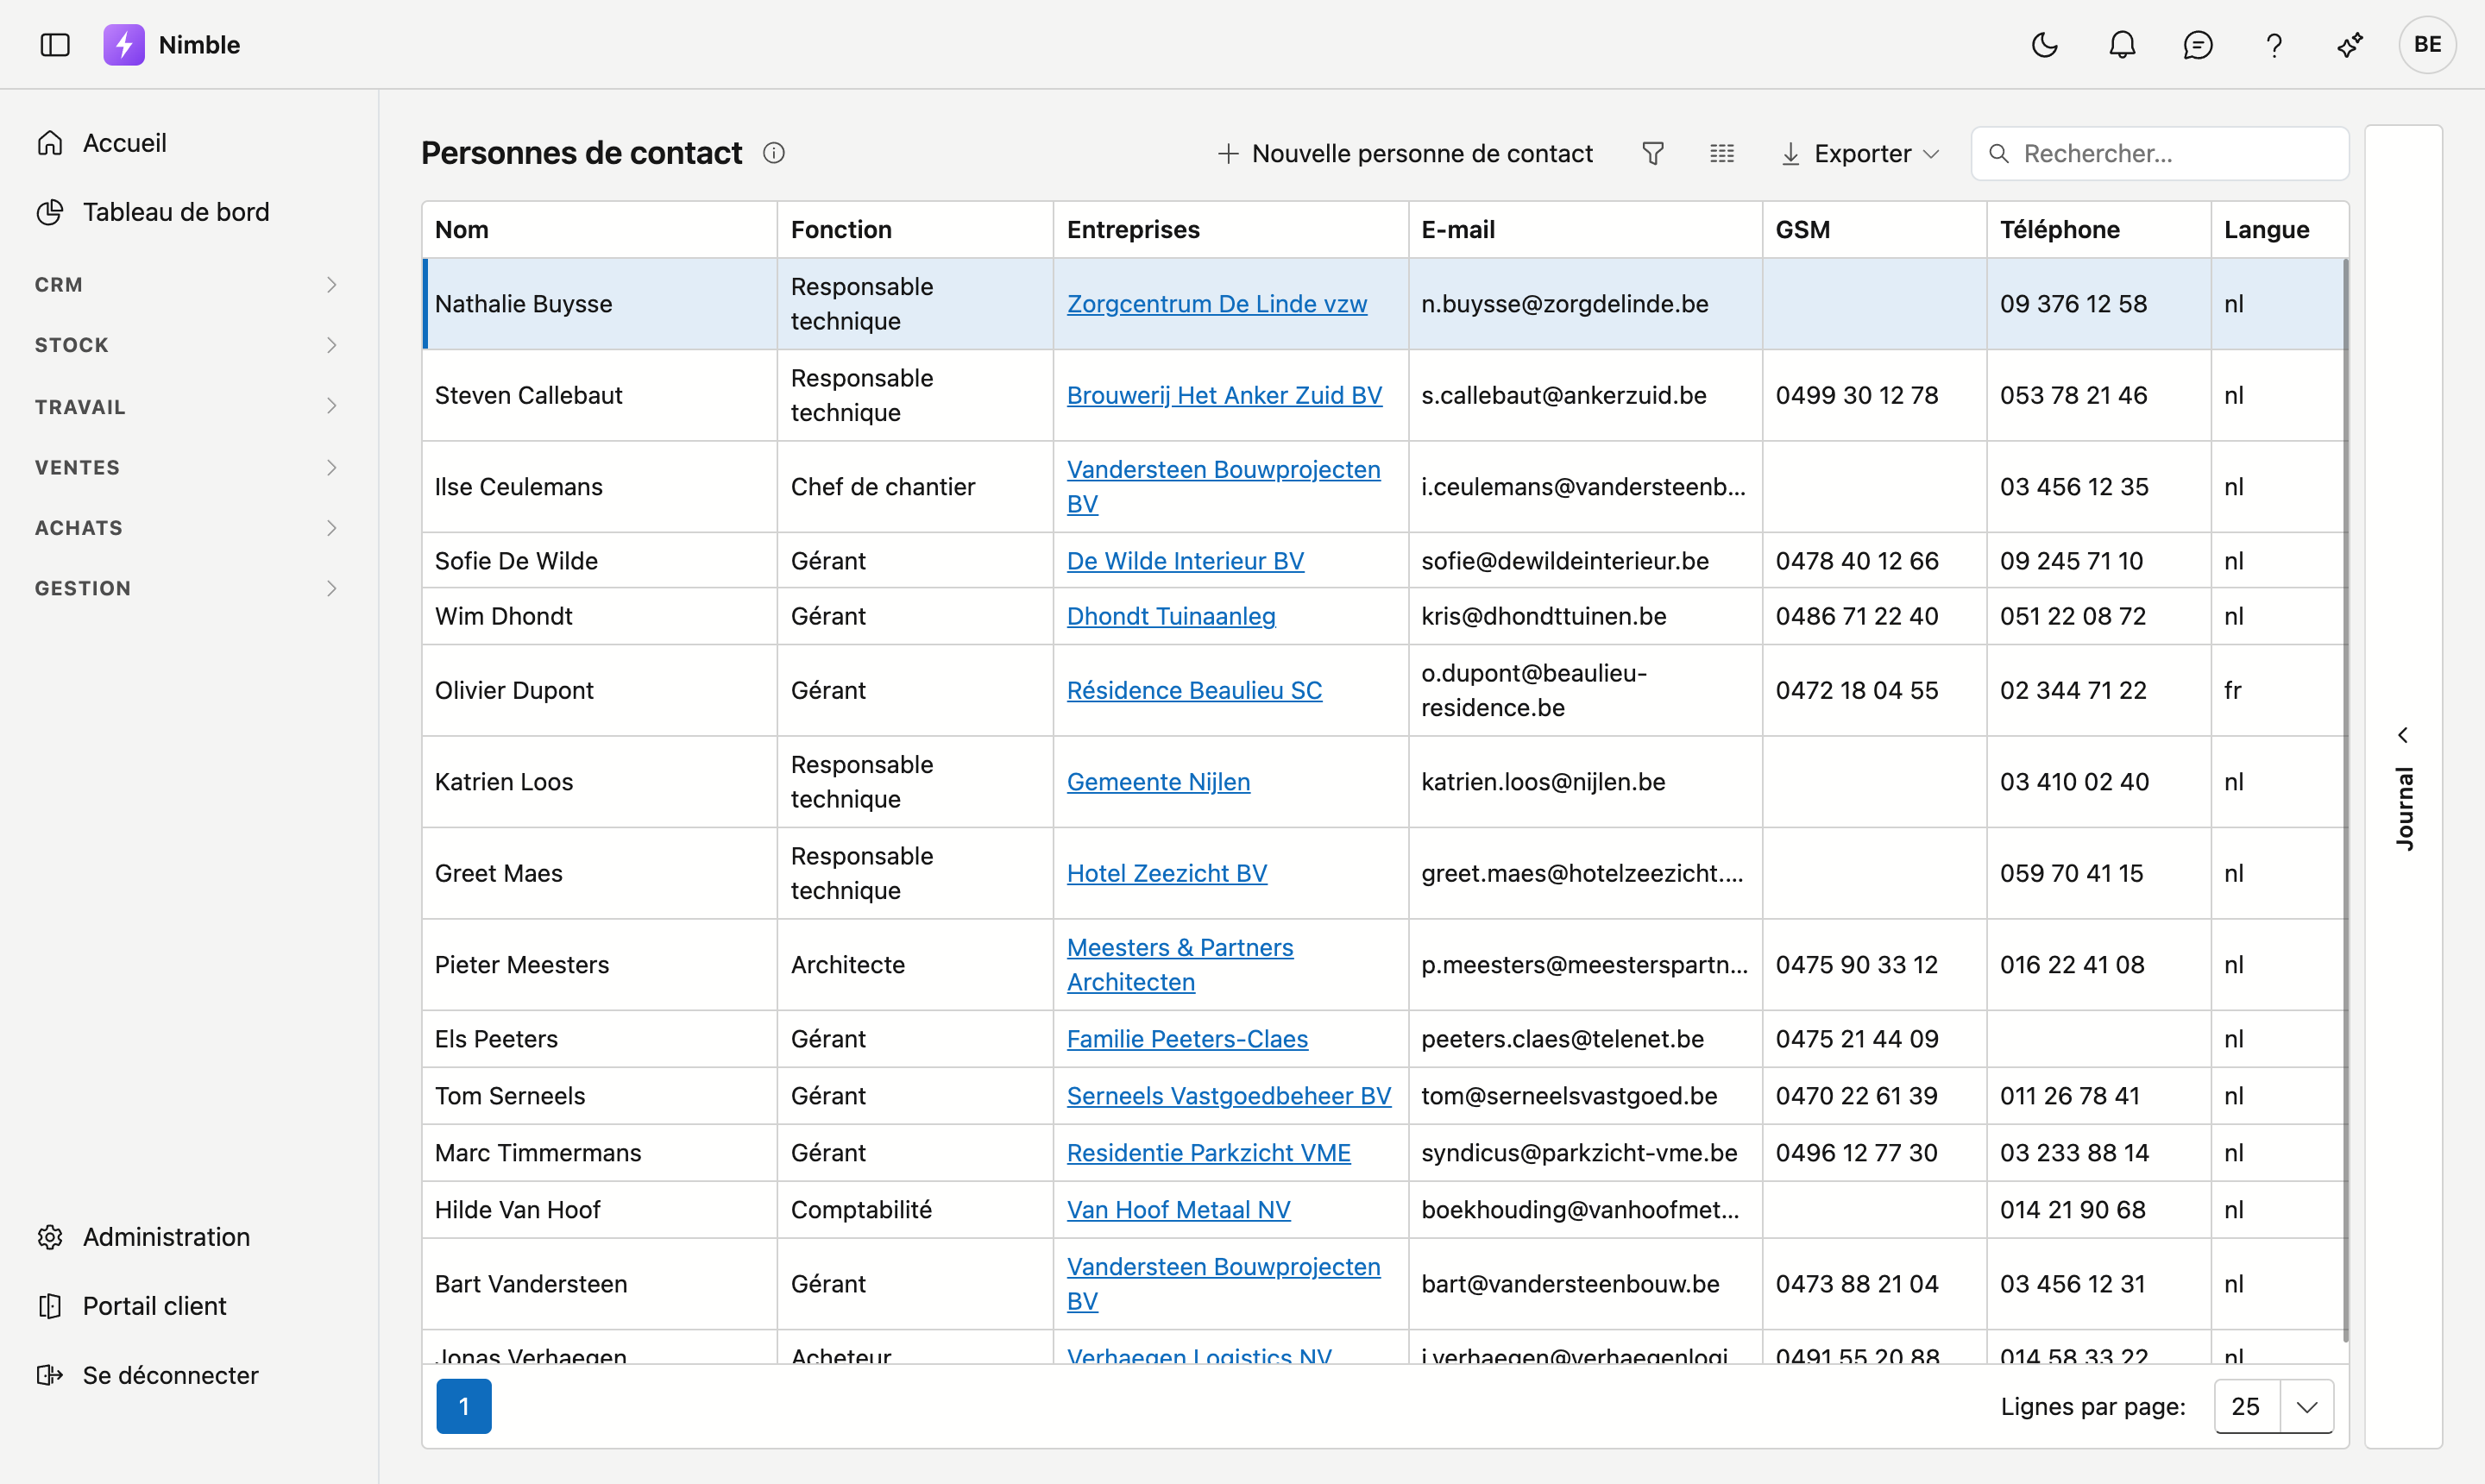Open Serneels Vastgoedbeheer BV link
The image size is (2485, 1484).
(1229, 1096)
